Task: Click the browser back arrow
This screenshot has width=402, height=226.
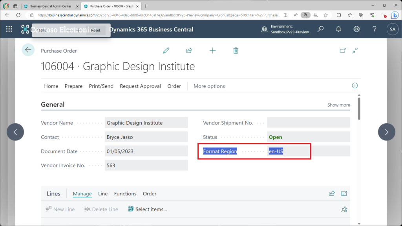Action: (x=7, y=15)
